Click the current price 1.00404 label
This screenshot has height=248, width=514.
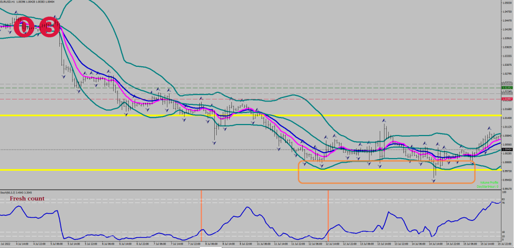pyautogui.click(x=506, y=150)
